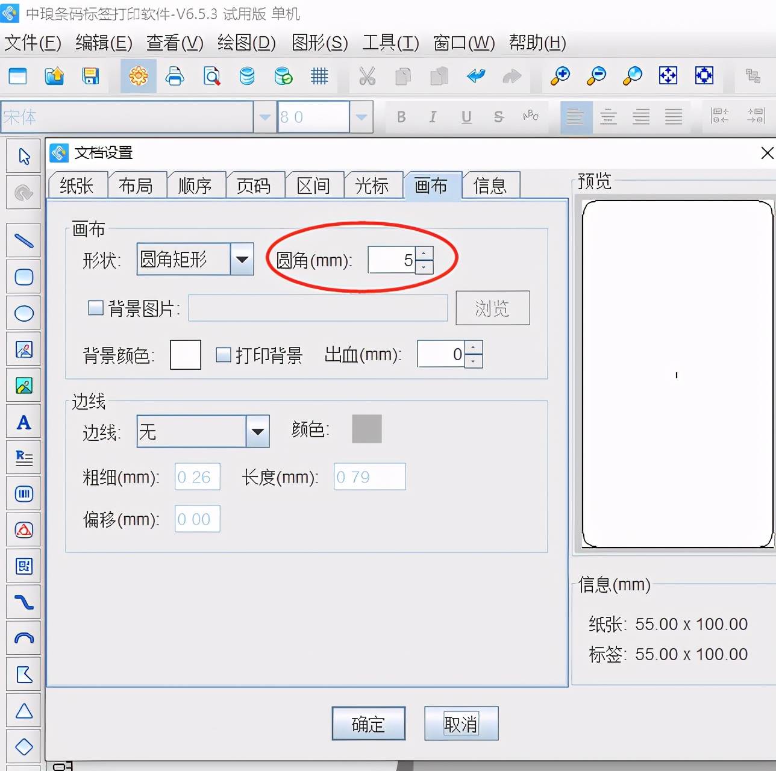The width and height of the screenshot is (776, 771).
Task: Open Print Preview from the toolbar
Action: pos(211,76)
